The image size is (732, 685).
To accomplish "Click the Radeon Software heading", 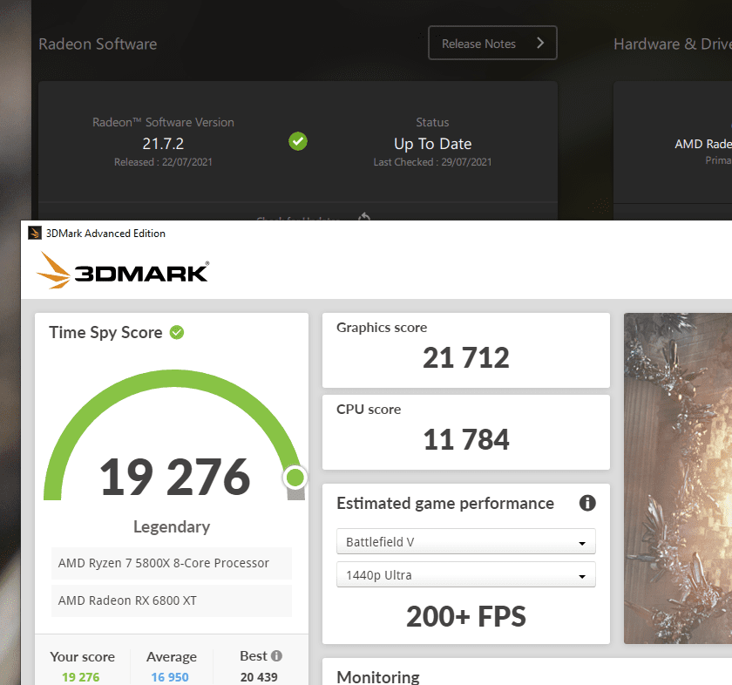I will [98, 44].
